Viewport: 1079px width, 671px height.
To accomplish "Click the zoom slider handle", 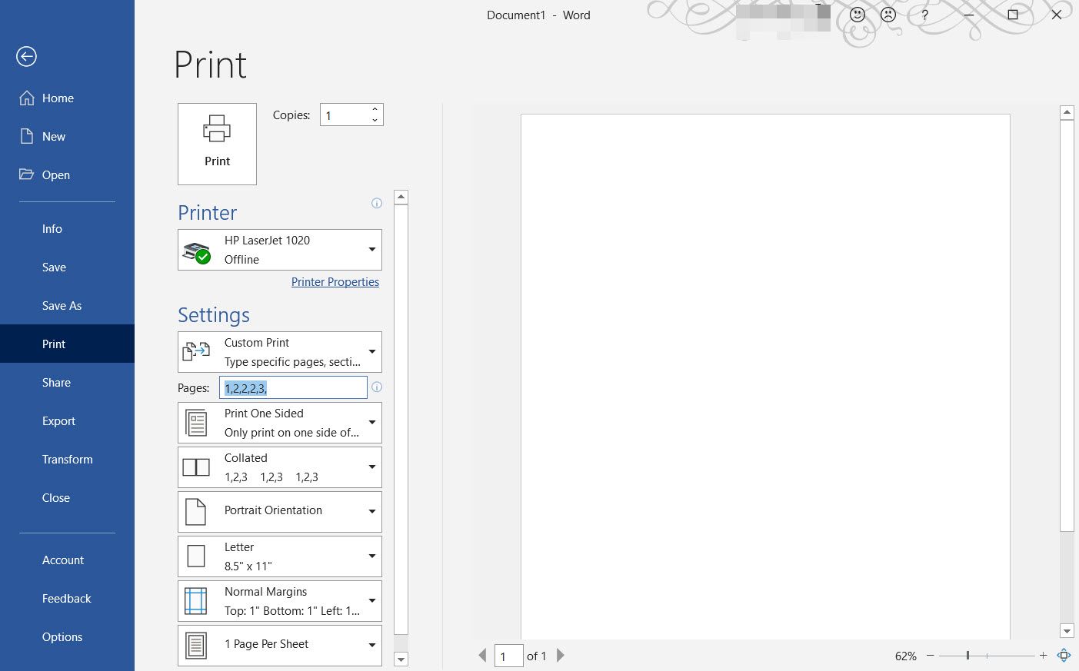I will pyautogui.click(x=967, y=656).
